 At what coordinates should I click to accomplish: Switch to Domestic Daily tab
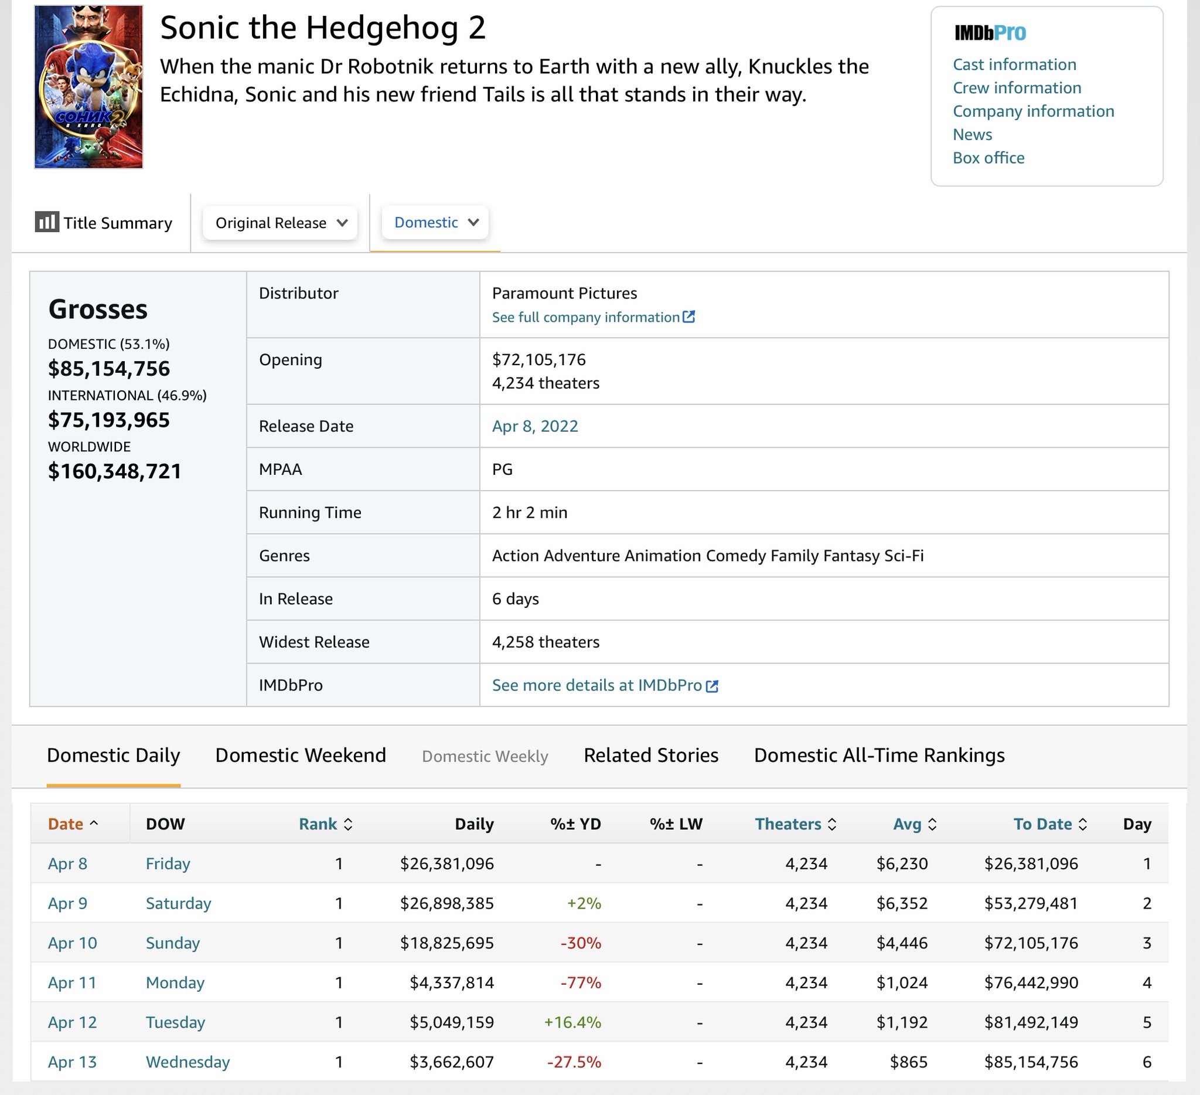coord(113,755)
